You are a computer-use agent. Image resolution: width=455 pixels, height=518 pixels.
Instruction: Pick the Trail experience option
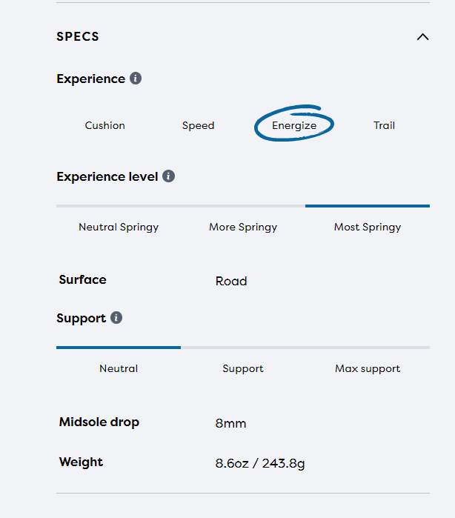tap(384, 125)
